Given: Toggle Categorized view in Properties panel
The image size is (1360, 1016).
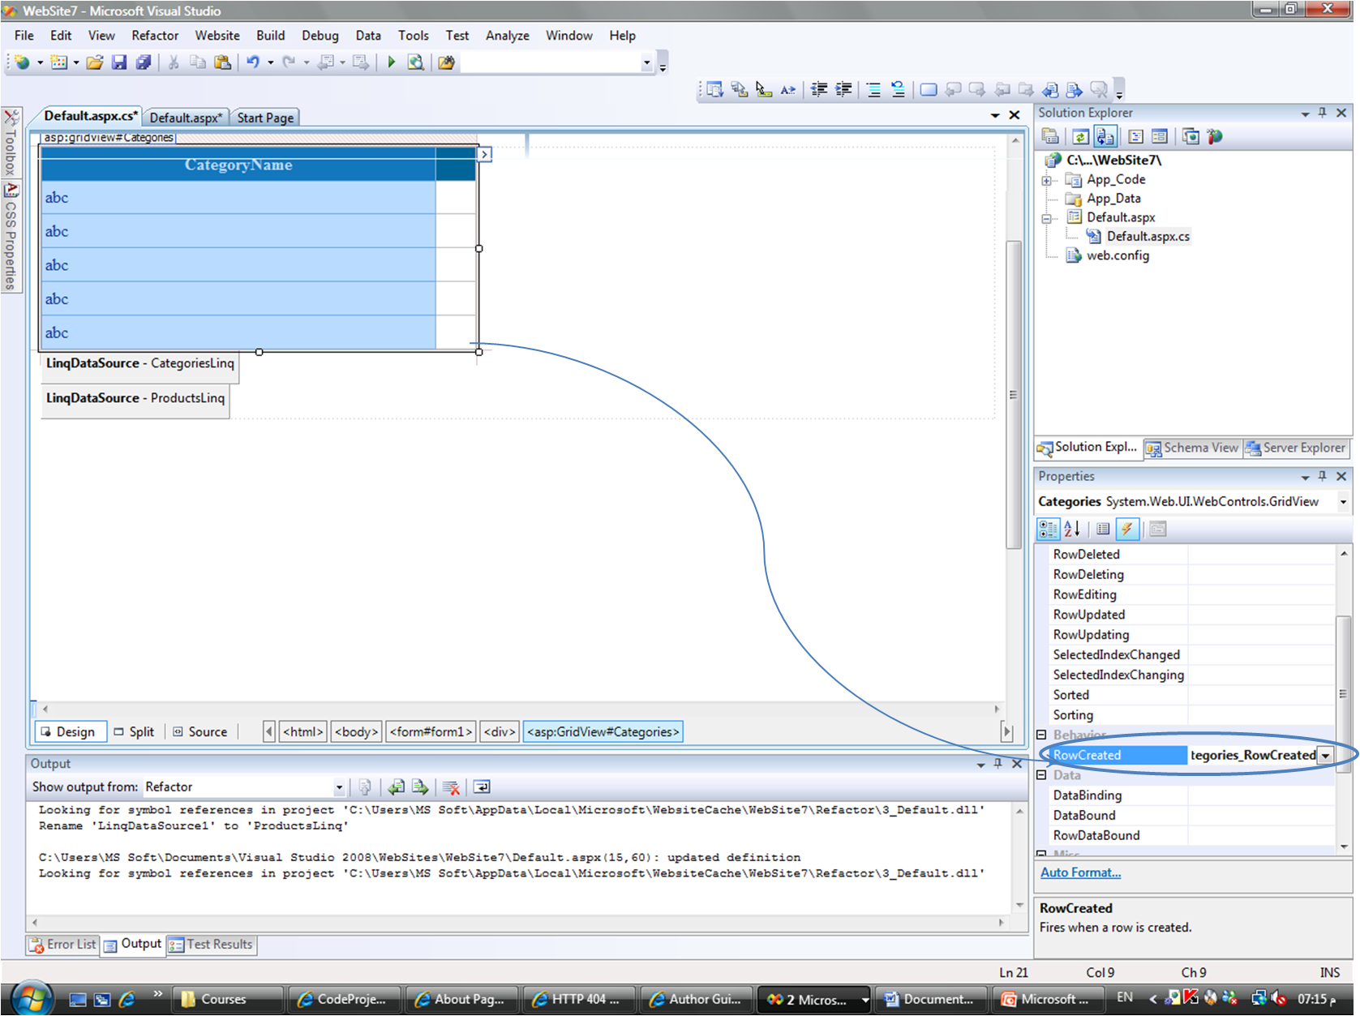Looking at the screenshot, I should coord(1048,529).
